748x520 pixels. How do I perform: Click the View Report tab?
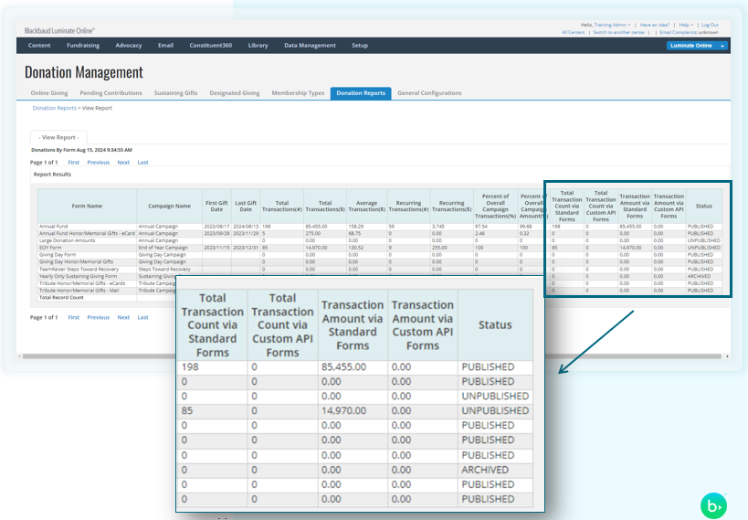58,137
